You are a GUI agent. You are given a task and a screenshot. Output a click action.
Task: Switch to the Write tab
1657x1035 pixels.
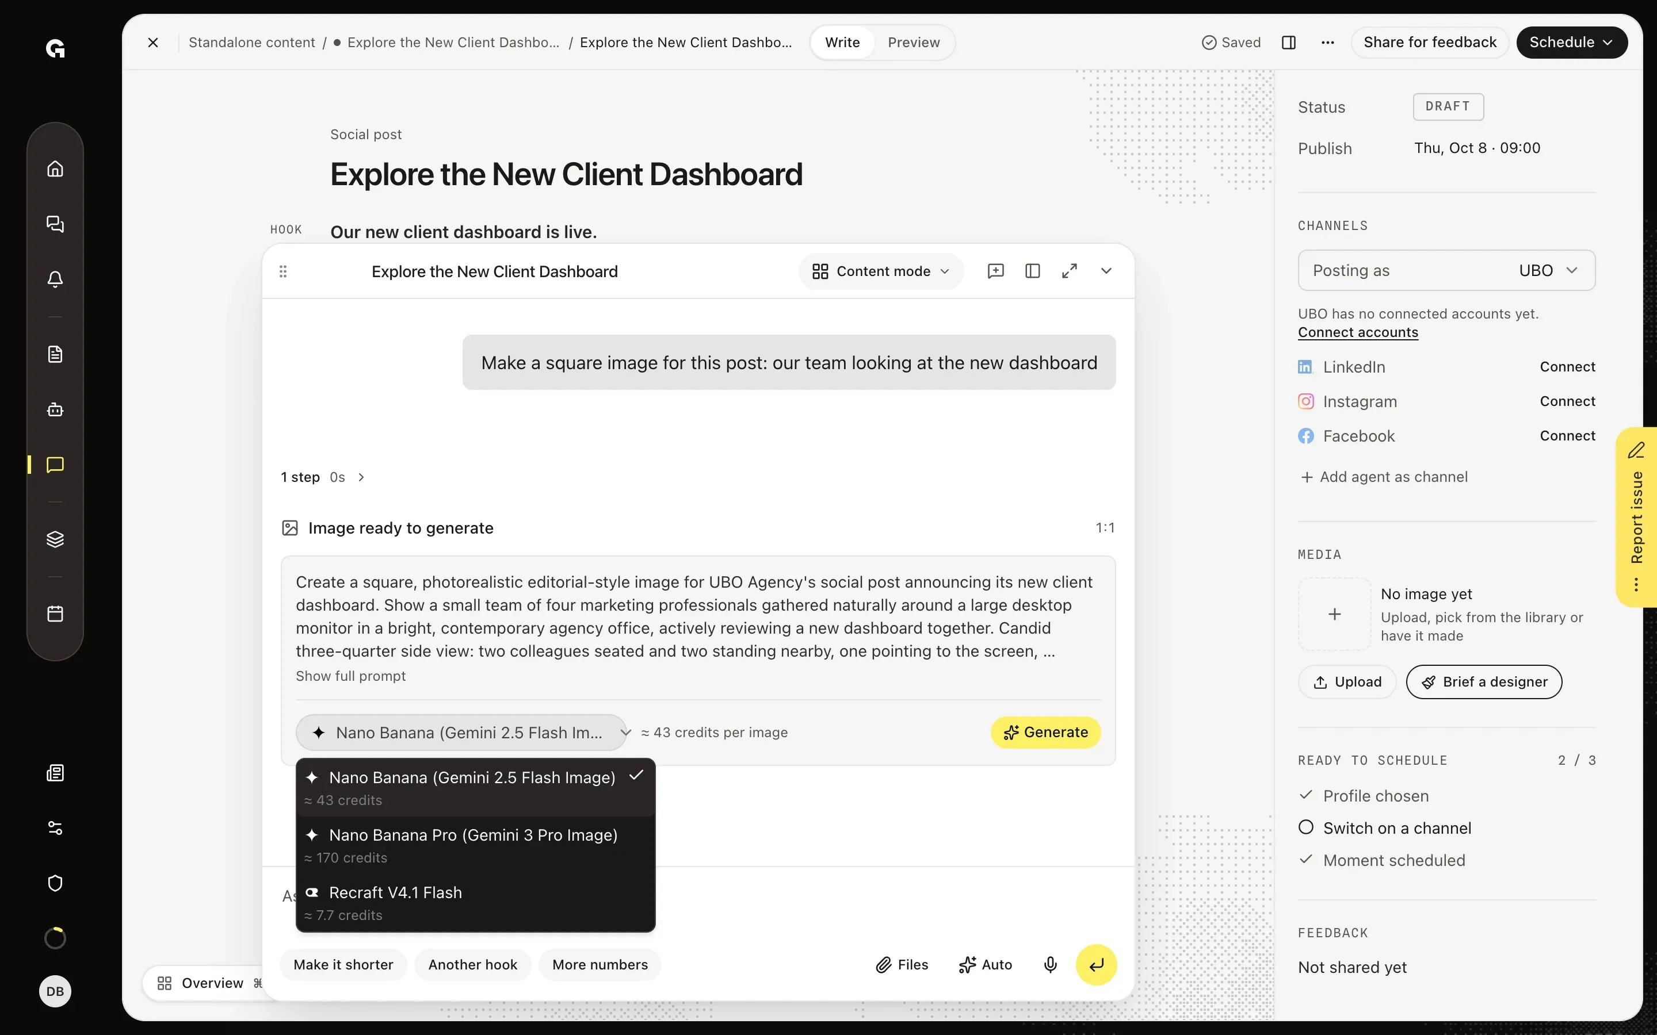(x=842, y=43)
